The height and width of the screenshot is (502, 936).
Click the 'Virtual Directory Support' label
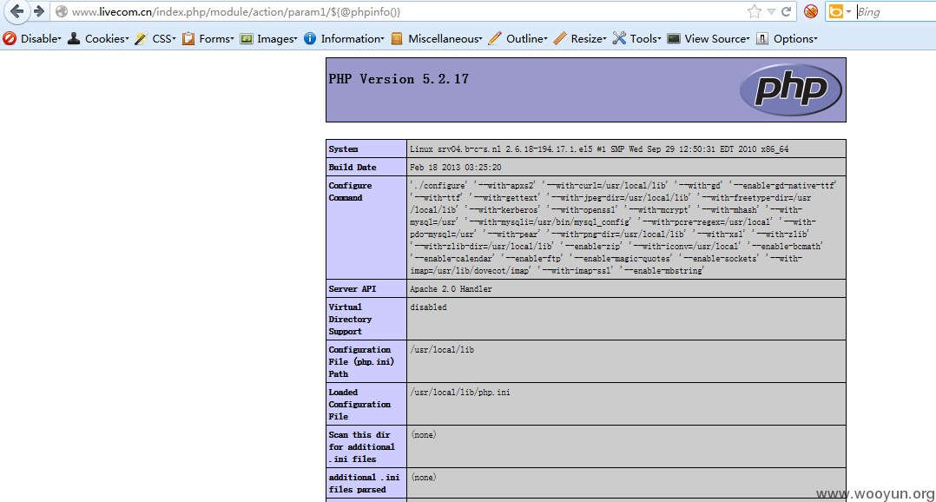(350, 320)
